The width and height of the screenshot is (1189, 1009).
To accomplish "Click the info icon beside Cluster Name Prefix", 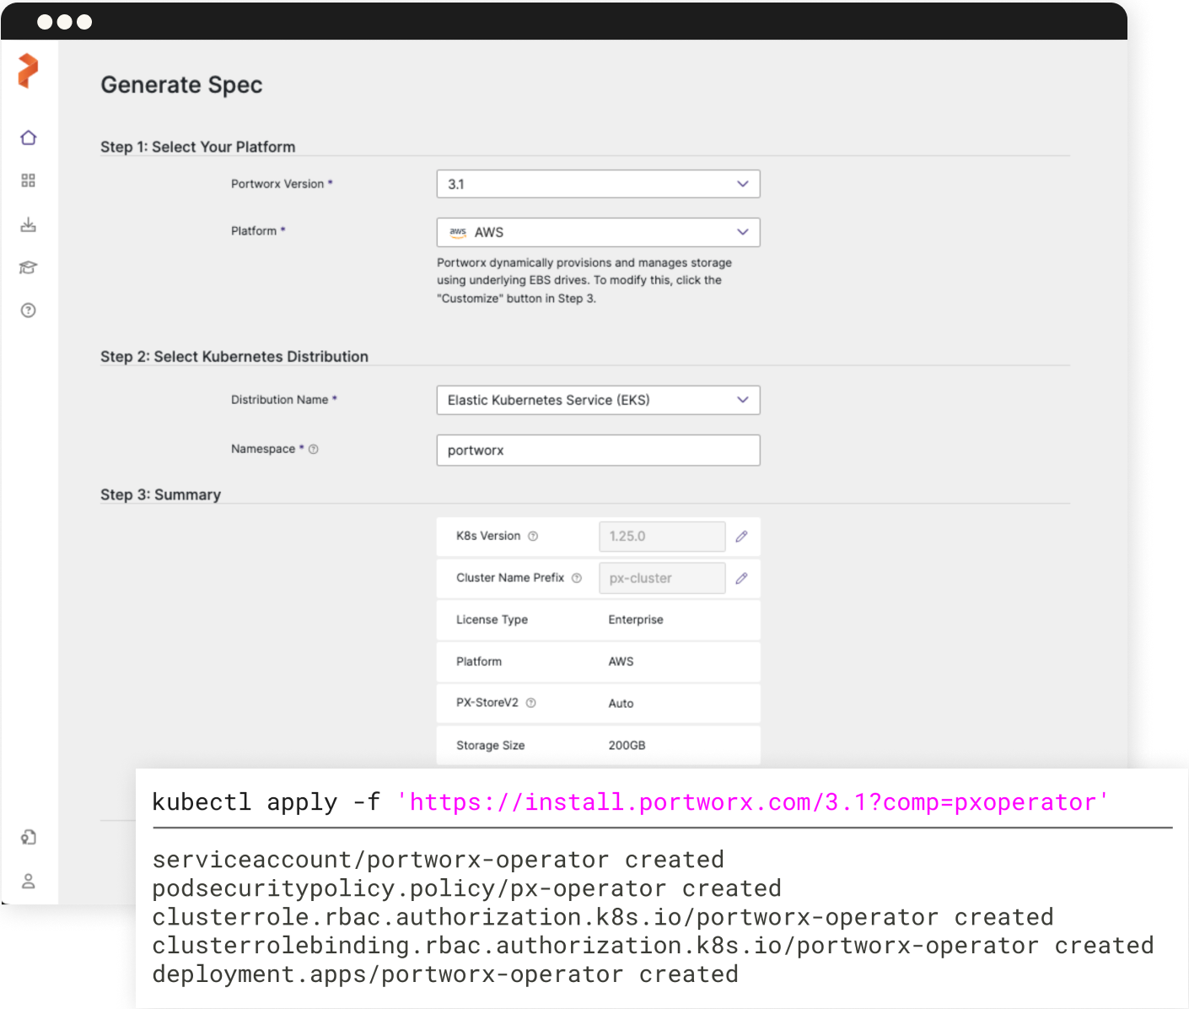I will [x=577, y=579].
